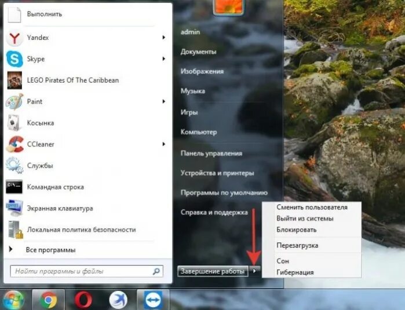This screenshot has height=310, width=405.
Task: Open TeamViewer from the taskbar
Action: click(x=153, y=300)
